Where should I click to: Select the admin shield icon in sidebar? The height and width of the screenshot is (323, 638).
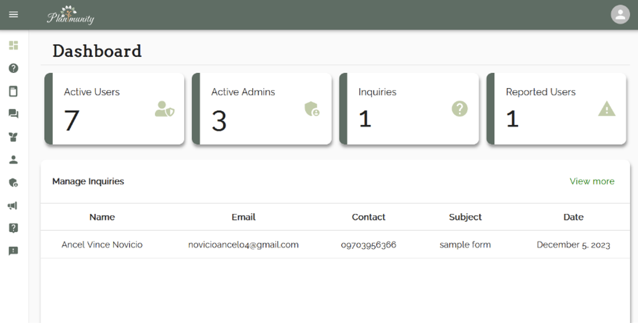(14, 183)
